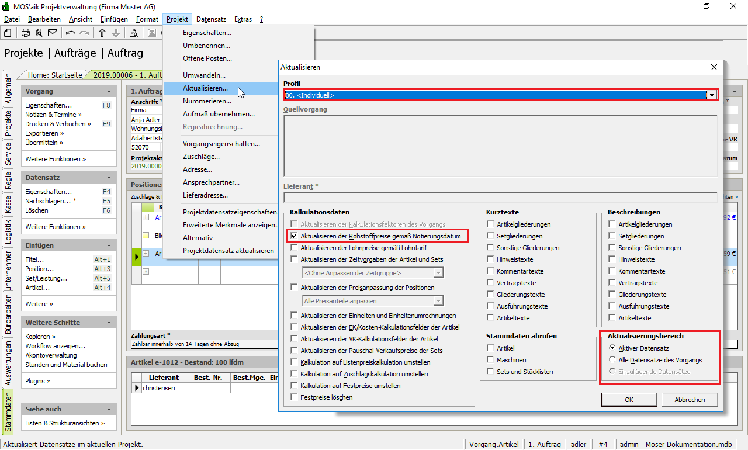Click the move up arrow icon
The height and width of the screenshot is (450, 748).
[x=102, y=33]
